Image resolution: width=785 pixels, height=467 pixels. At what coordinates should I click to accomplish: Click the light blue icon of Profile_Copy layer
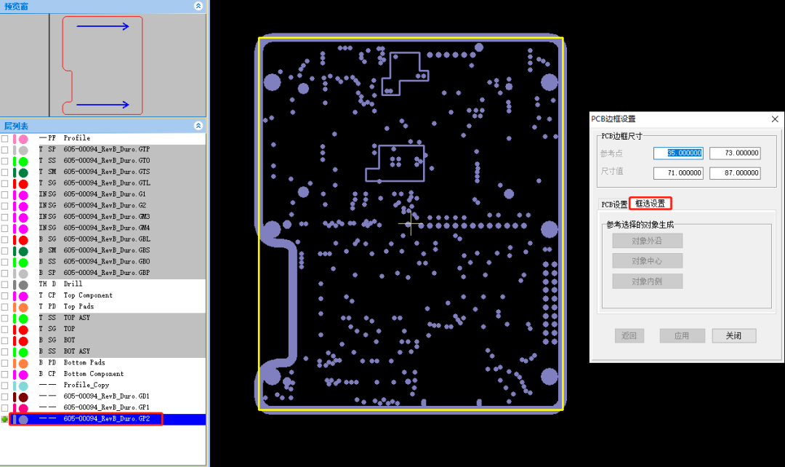pos(23,386)
